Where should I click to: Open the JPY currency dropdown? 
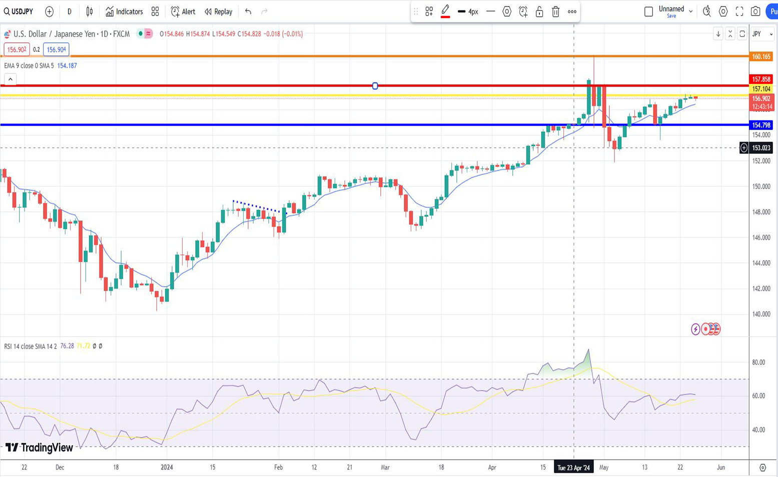762,34
